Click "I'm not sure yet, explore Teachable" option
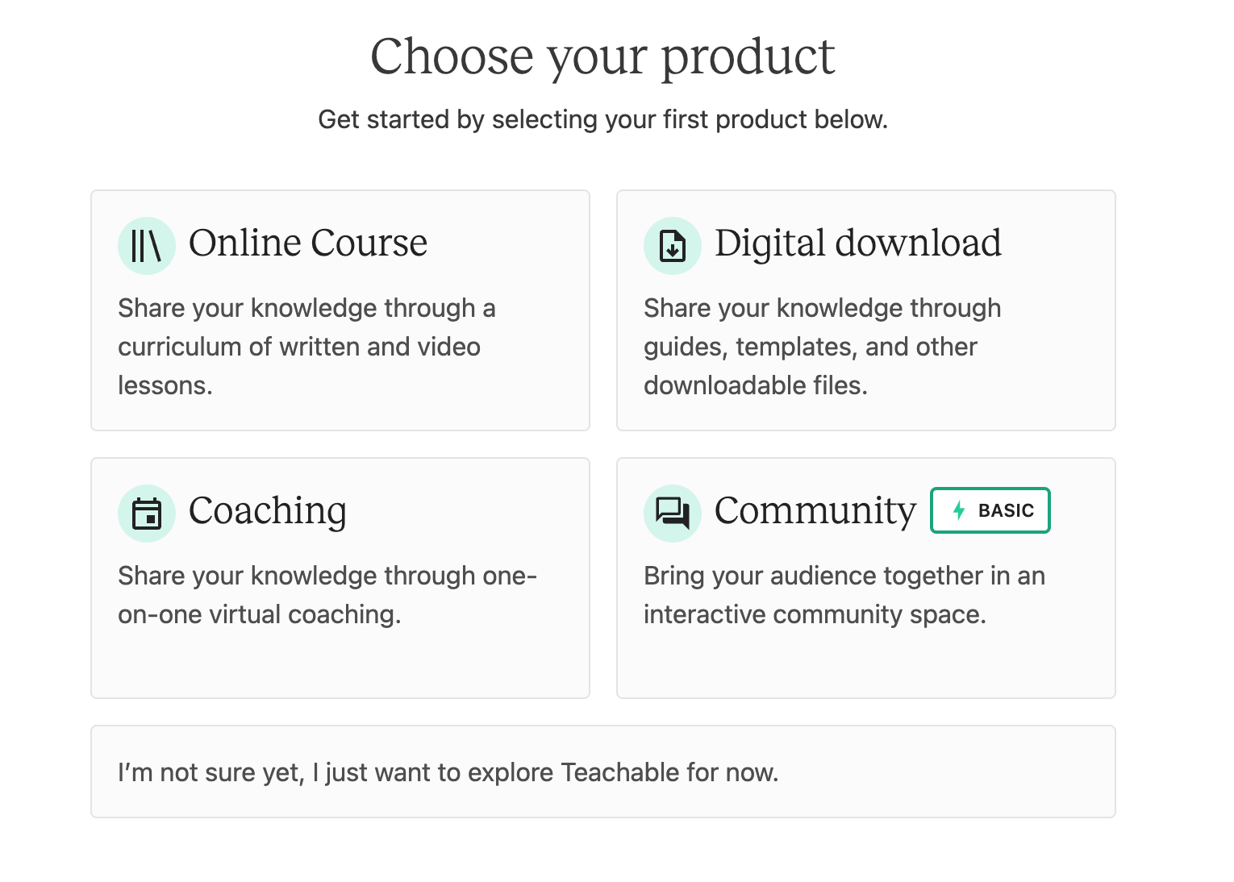The height and width of the screenshot is (882, 1234). pyautogui.click(x=603, y=772)
